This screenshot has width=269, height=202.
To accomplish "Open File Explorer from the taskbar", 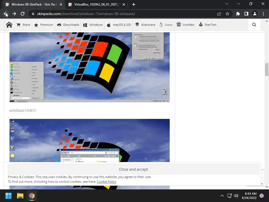I will (x=20, y=196).
